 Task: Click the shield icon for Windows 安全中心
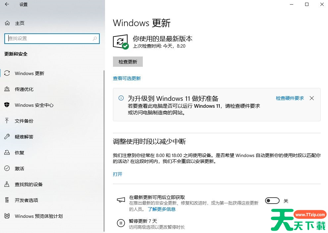tap(7, 105)
